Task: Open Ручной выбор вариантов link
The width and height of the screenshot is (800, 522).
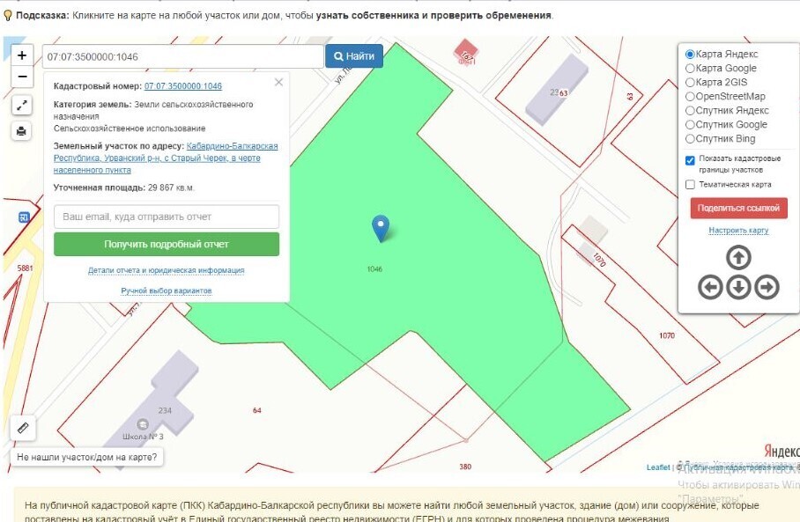Action: click(167, 290)
